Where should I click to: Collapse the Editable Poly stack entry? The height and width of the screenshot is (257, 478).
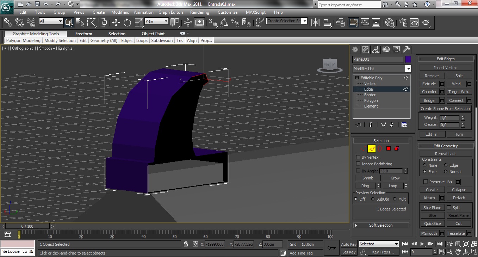point(357,78)
